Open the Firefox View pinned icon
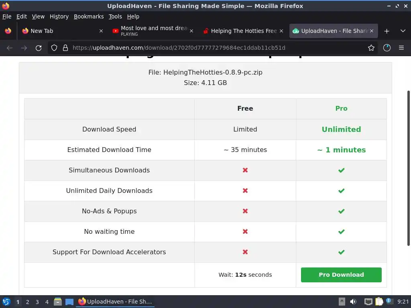411x308 pixels. tap(8, 31)
